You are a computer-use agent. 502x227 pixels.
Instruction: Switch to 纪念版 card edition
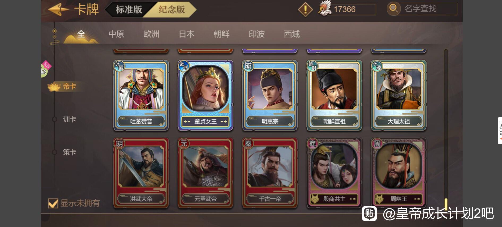pos(172,10)
